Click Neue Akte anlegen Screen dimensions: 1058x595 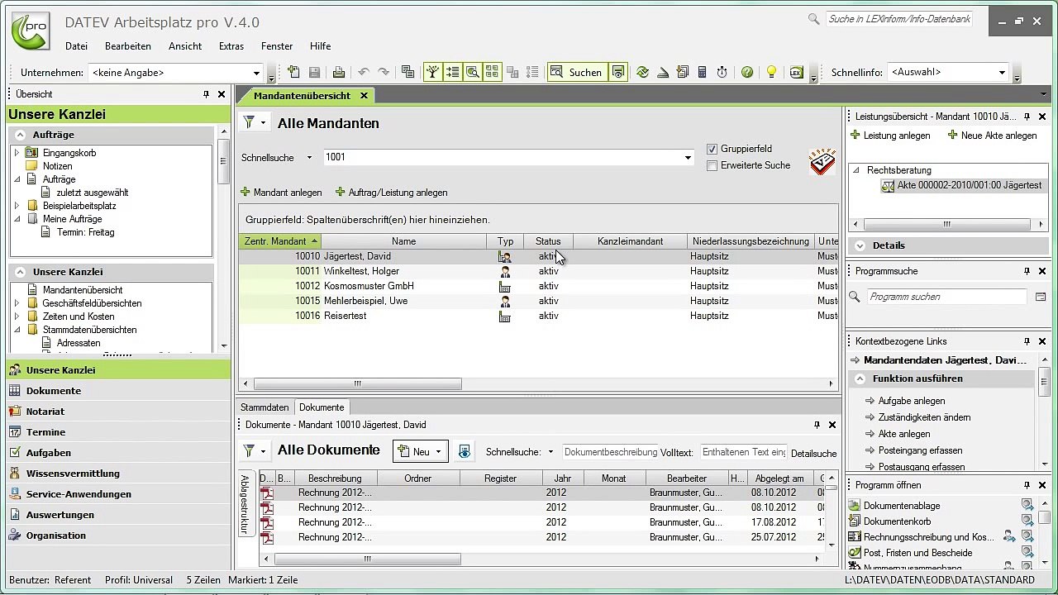(x=992, y=136)
